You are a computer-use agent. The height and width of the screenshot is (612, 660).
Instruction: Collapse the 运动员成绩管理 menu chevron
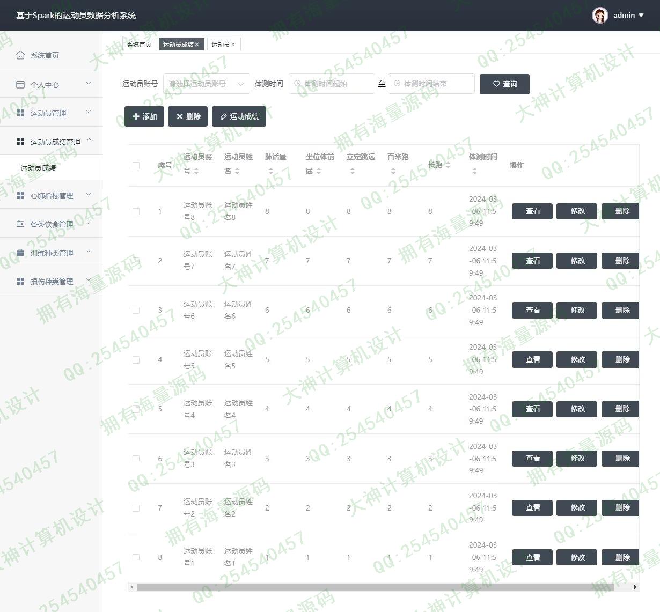coord(89,141)
